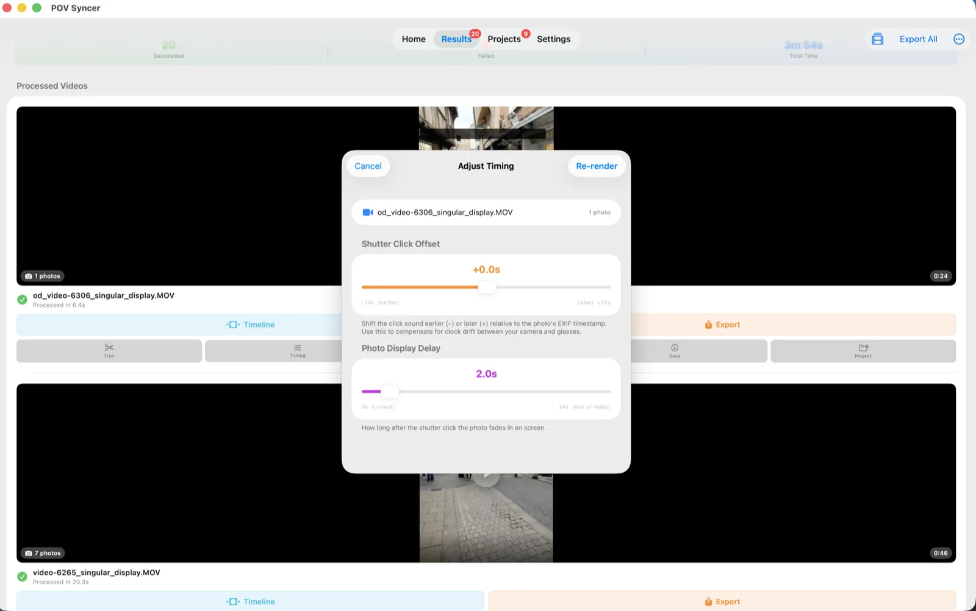Click the video camera icon beside od_video-6306 filename
Image resolution: width=976 pixels, height=611 pixels.
click(368, 212)
